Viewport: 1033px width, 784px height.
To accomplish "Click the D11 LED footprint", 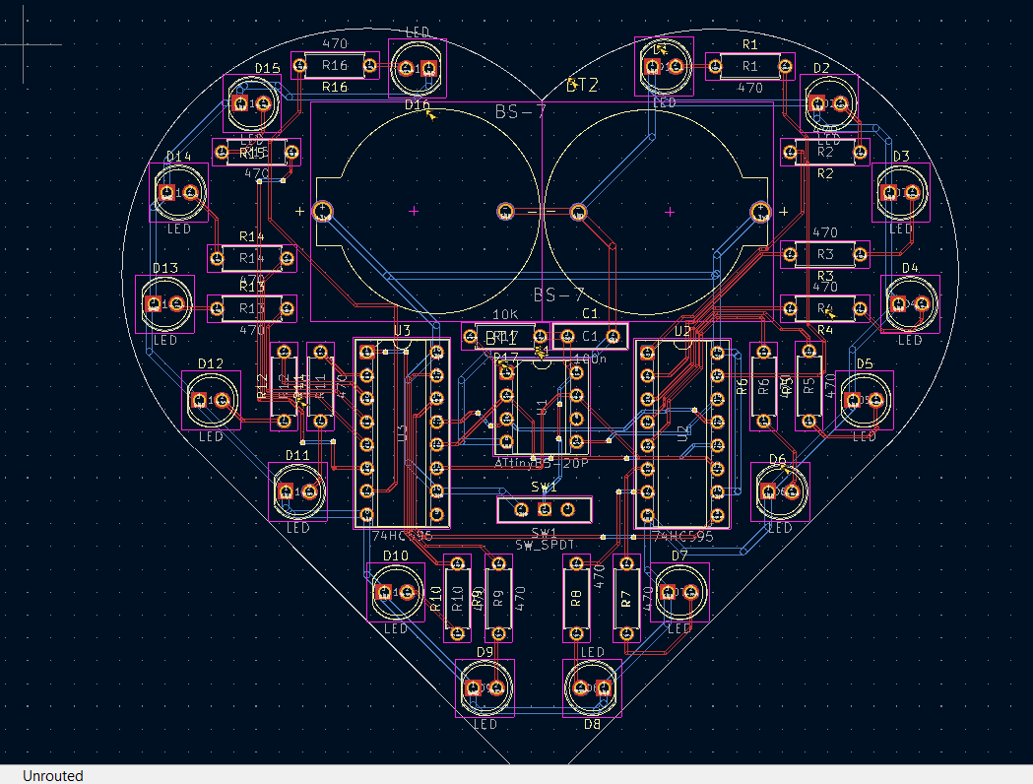I will 297,491.
